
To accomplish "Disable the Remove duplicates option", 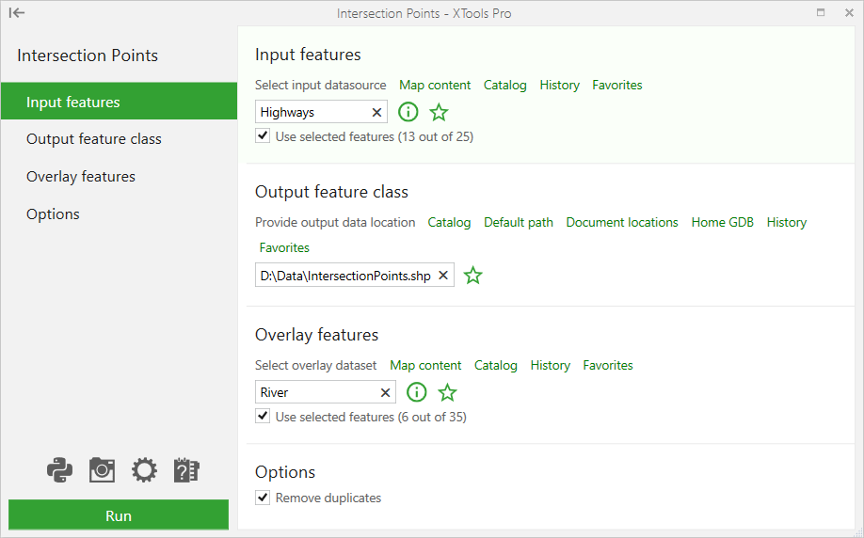I will 263,498.
